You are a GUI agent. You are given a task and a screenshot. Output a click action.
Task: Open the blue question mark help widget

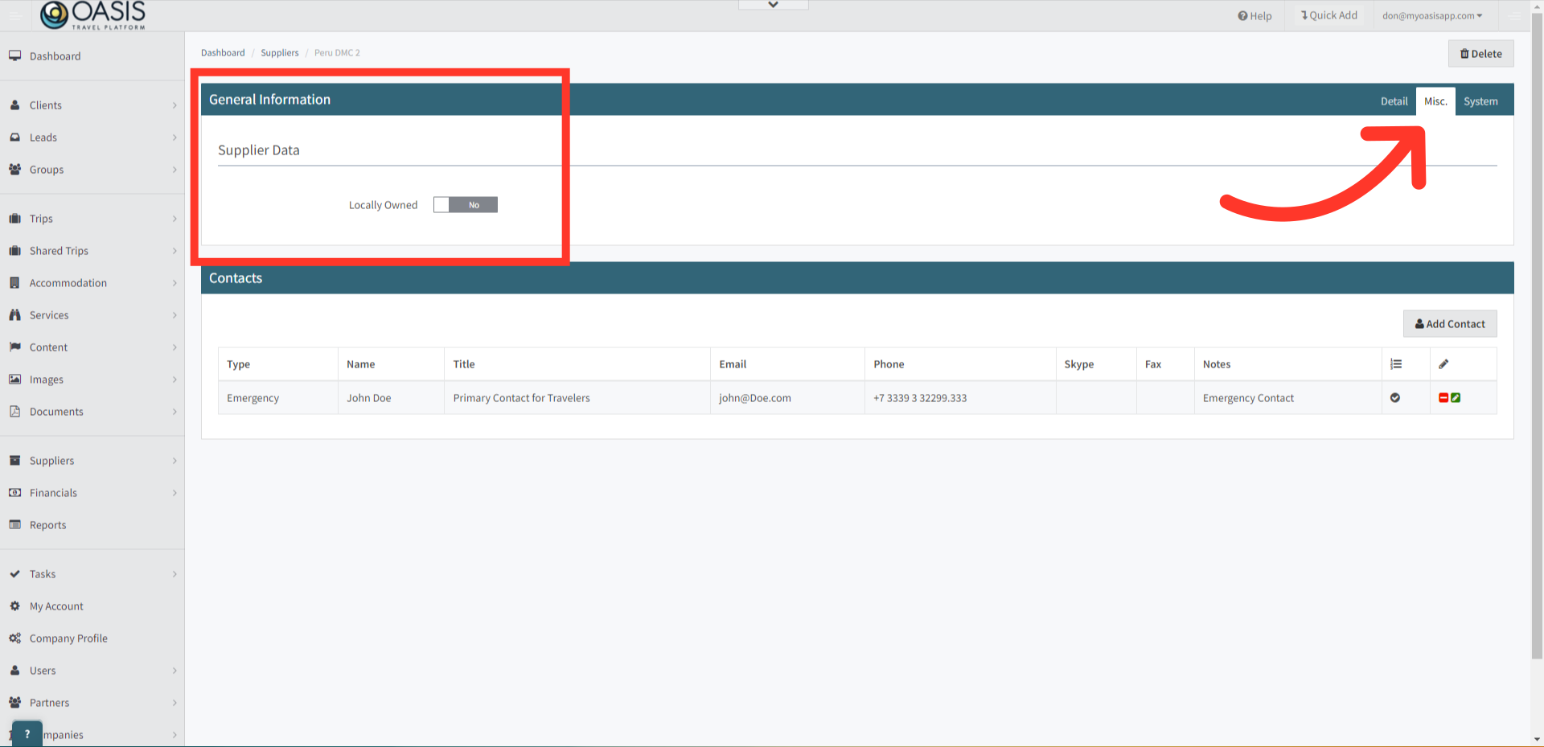tap(27, 733)
